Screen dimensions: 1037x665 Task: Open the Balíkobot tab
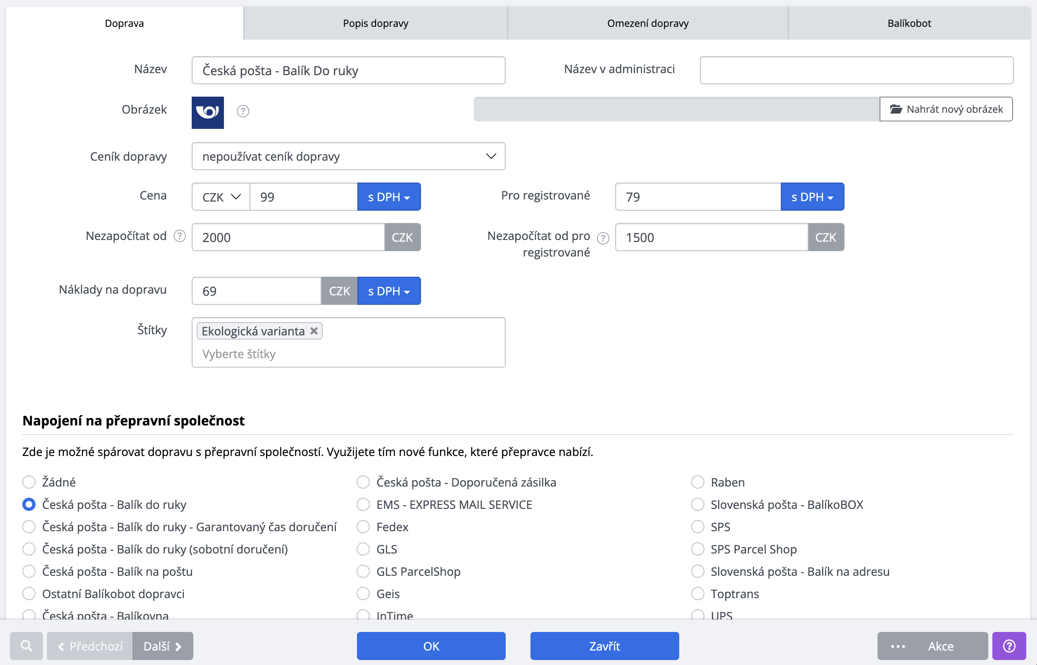point(909,23)
